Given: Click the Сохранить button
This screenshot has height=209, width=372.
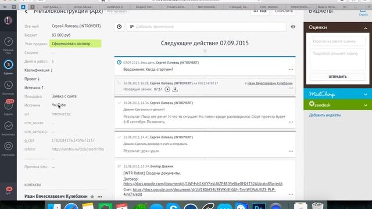Looking at the screenshot, I should (284, 12).
